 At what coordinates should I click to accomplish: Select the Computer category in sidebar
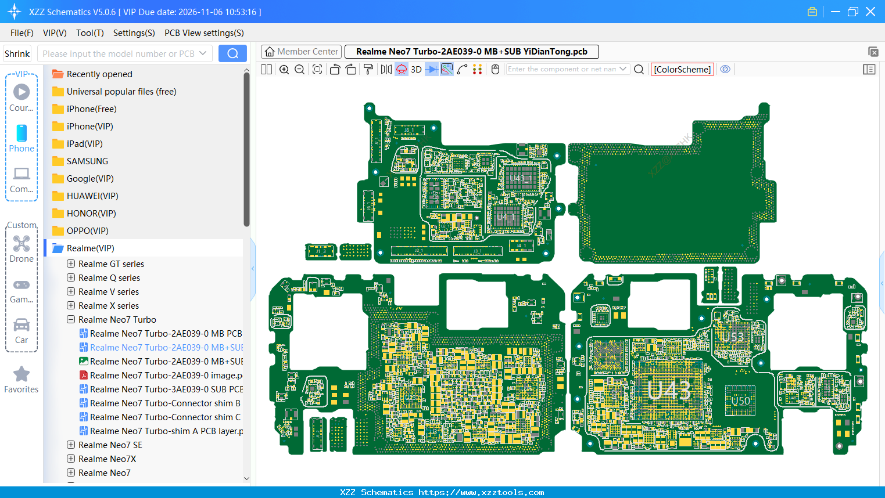22,179
